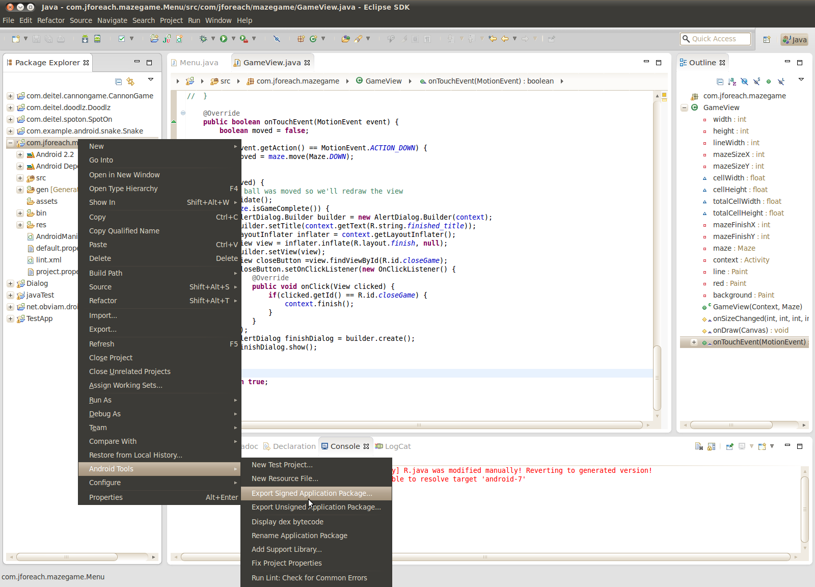Image resolution: width=815 pixels, height=587 pixels.
Task: Click the editor vertical scrollbar
Action: [657, 378]
